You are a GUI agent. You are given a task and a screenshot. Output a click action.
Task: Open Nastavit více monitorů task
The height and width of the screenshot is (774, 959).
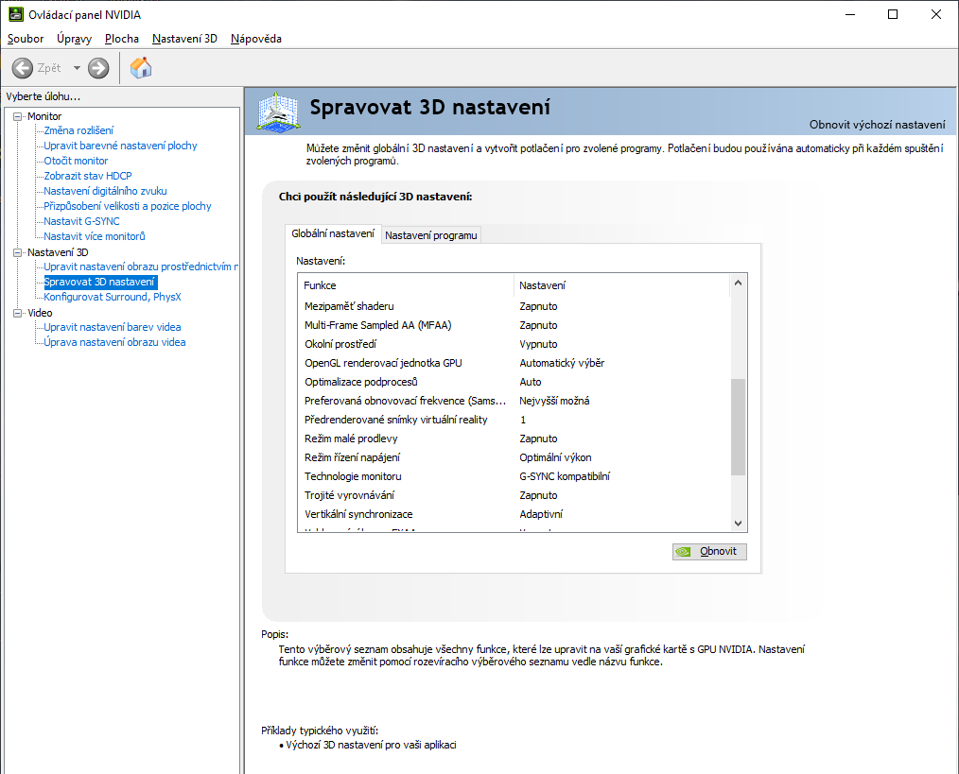point(95,236)
